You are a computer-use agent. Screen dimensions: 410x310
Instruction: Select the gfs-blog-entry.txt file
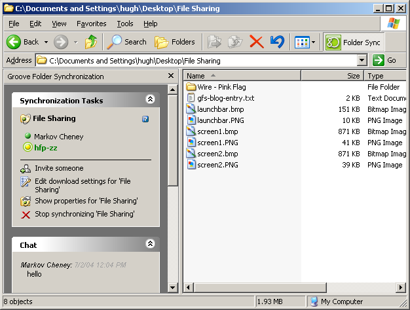[225, 98]
